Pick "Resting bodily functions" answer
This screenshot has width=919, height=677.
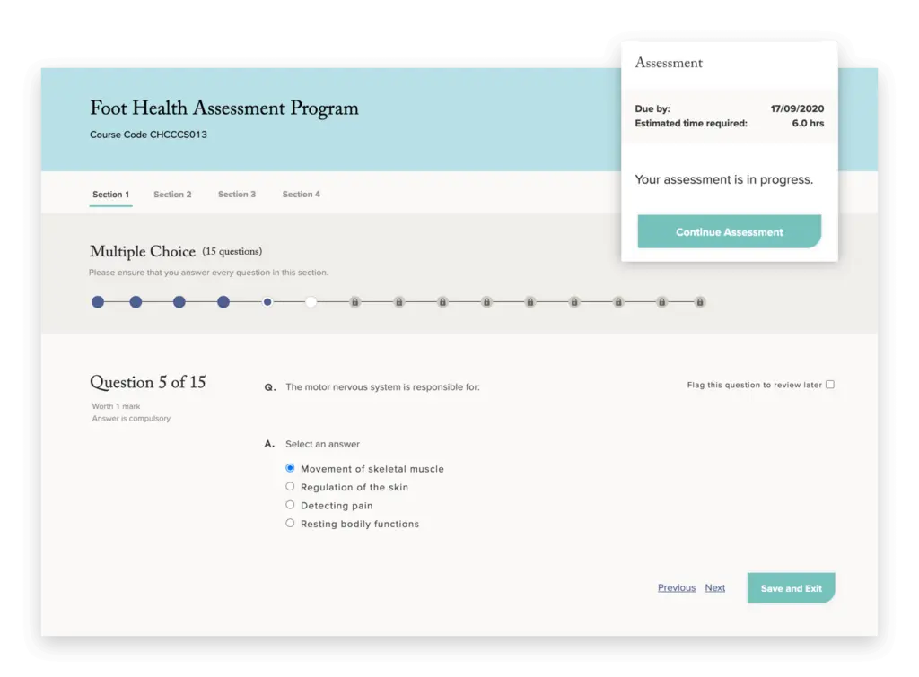[290, 523]
